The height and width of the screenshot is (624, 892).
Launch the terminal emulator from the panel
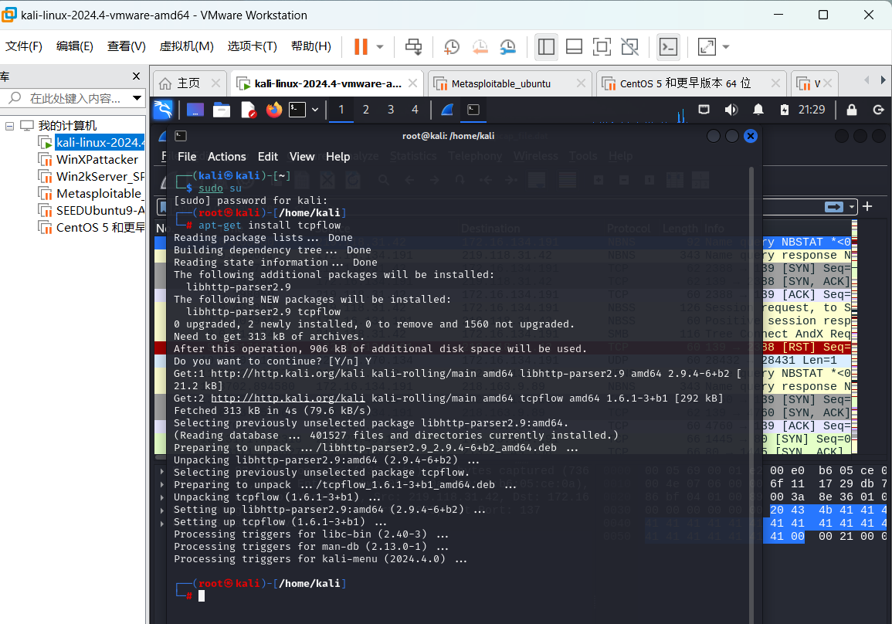tap(297, 110)
